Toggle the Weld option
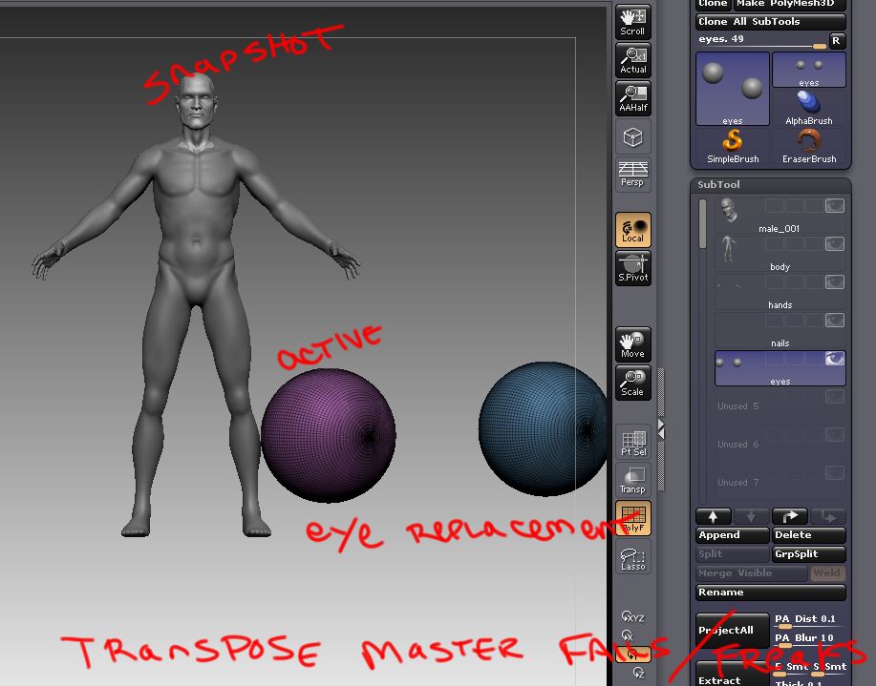876x686 pixels. (827, 573)
